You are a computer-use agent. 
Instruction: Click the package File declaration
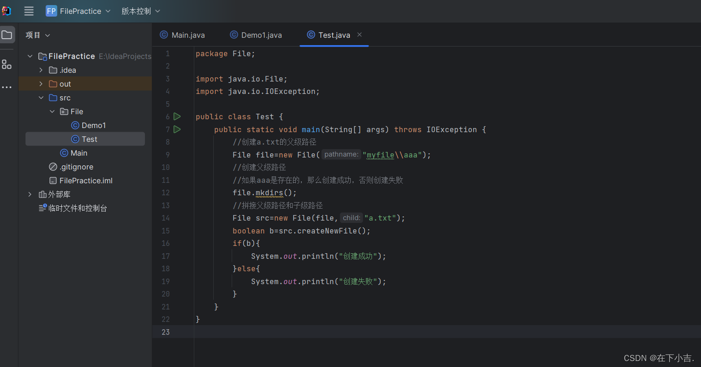[225, 53]
